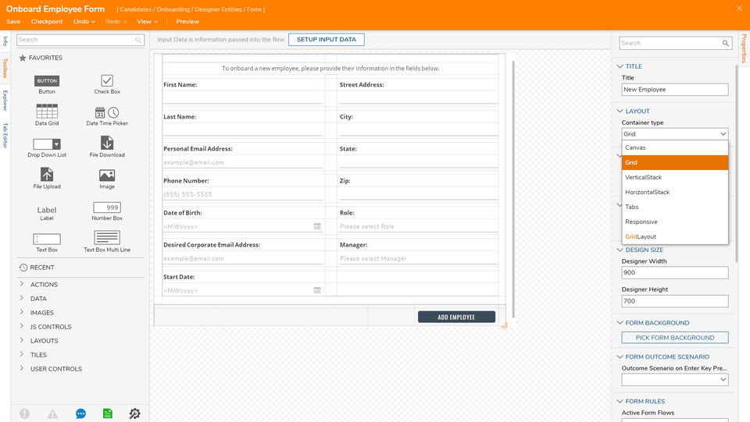Collapse the TITLE properties section

[x=620, y=66]
